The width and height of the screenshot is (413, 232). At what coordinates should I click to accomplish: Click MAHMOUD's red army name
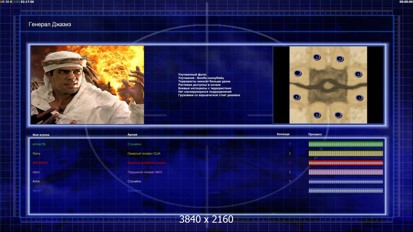click(147, 163)
